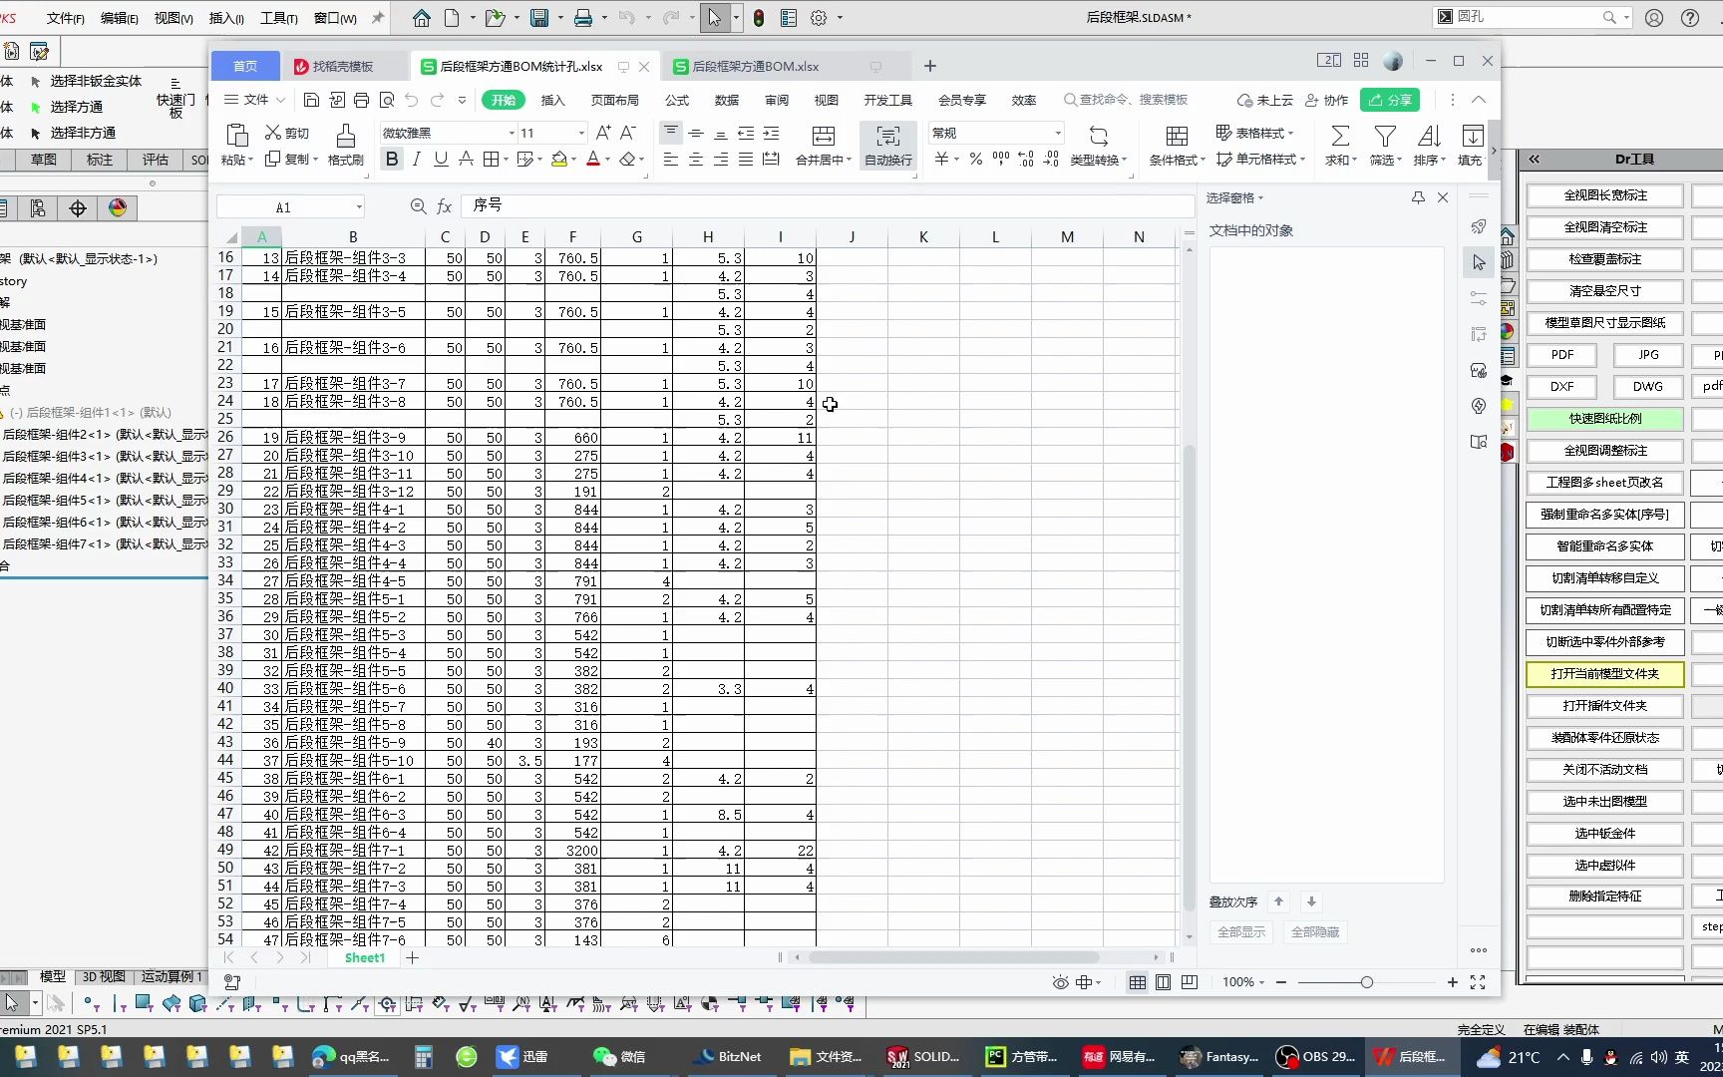Screen dimensions: 1723x1077
Task: Toggle wrap text (自动换行)
Action: (x=886, y=145)
